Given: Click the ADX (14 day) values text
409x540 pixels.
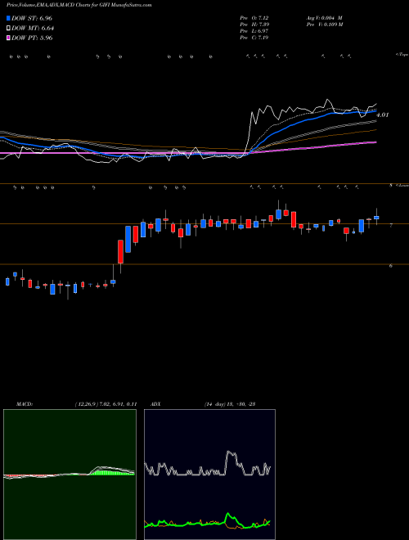Looking at the screenshot, I should pyautogui.click(x=230, y=404).
